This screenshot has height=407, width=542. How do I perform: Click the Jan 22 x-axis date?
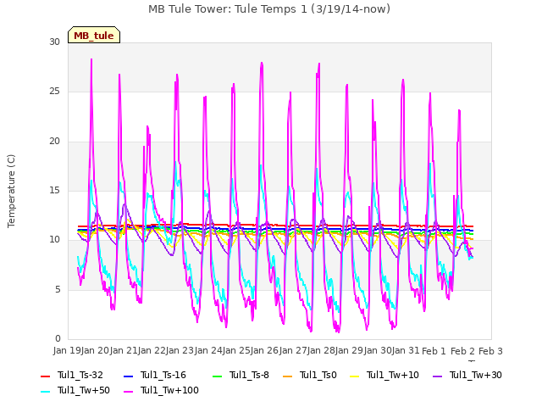(x=152, y=350)
